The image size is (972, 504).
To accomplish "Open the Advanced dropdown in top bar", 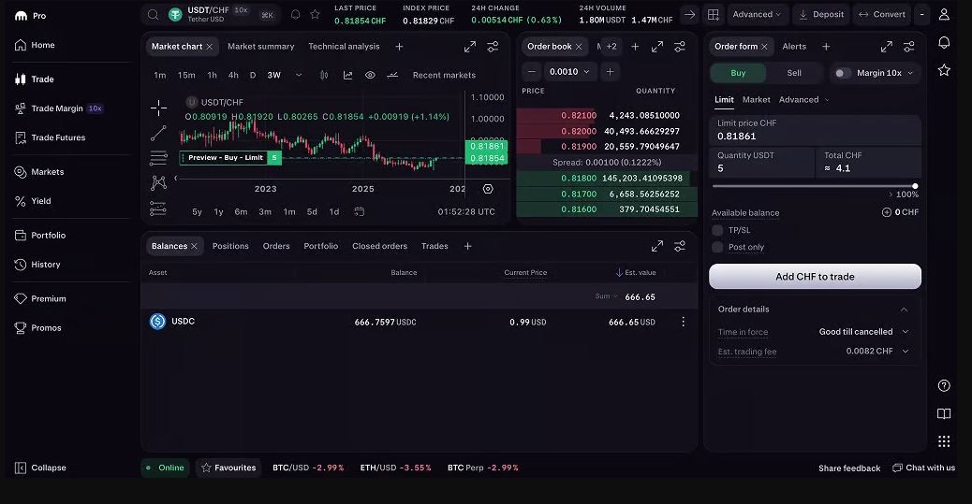I will 757,14.
